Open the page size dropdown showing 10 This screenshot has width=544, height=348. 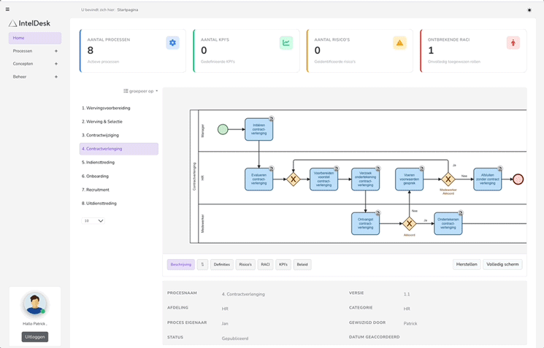point(93,220)
